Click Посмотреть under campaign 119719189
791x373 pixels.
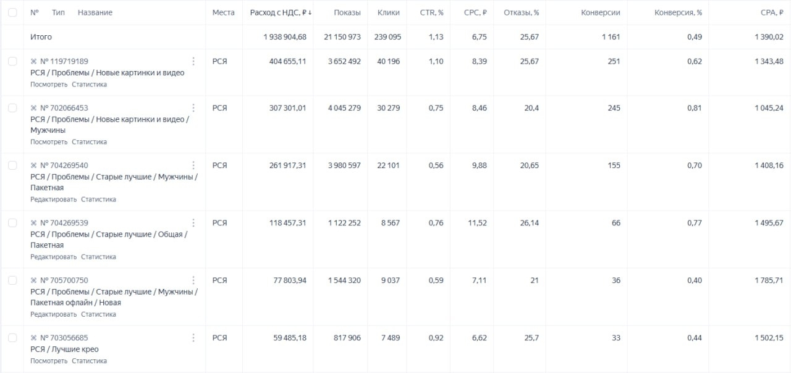49,85
